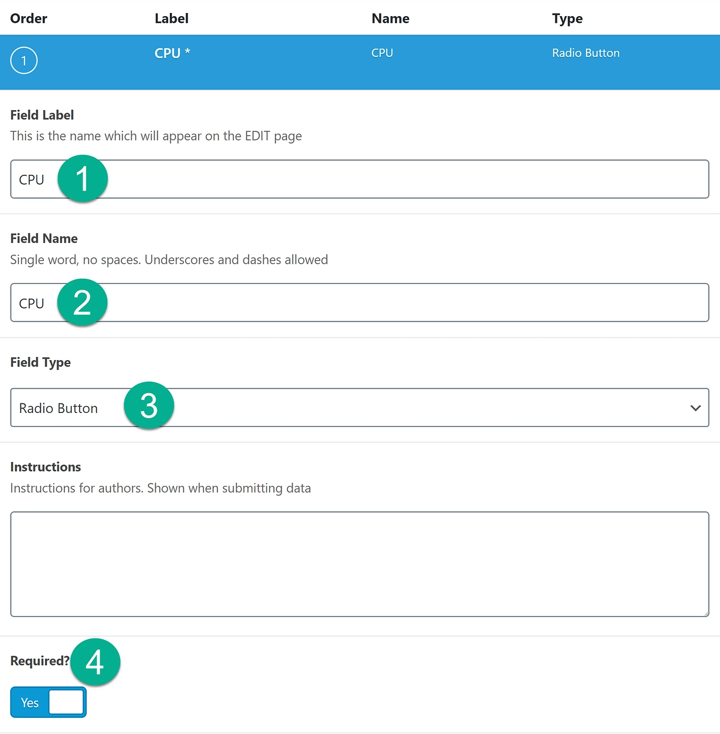
Task: Click the Instructions textarea resize handle
Action: tap(705, 613)
